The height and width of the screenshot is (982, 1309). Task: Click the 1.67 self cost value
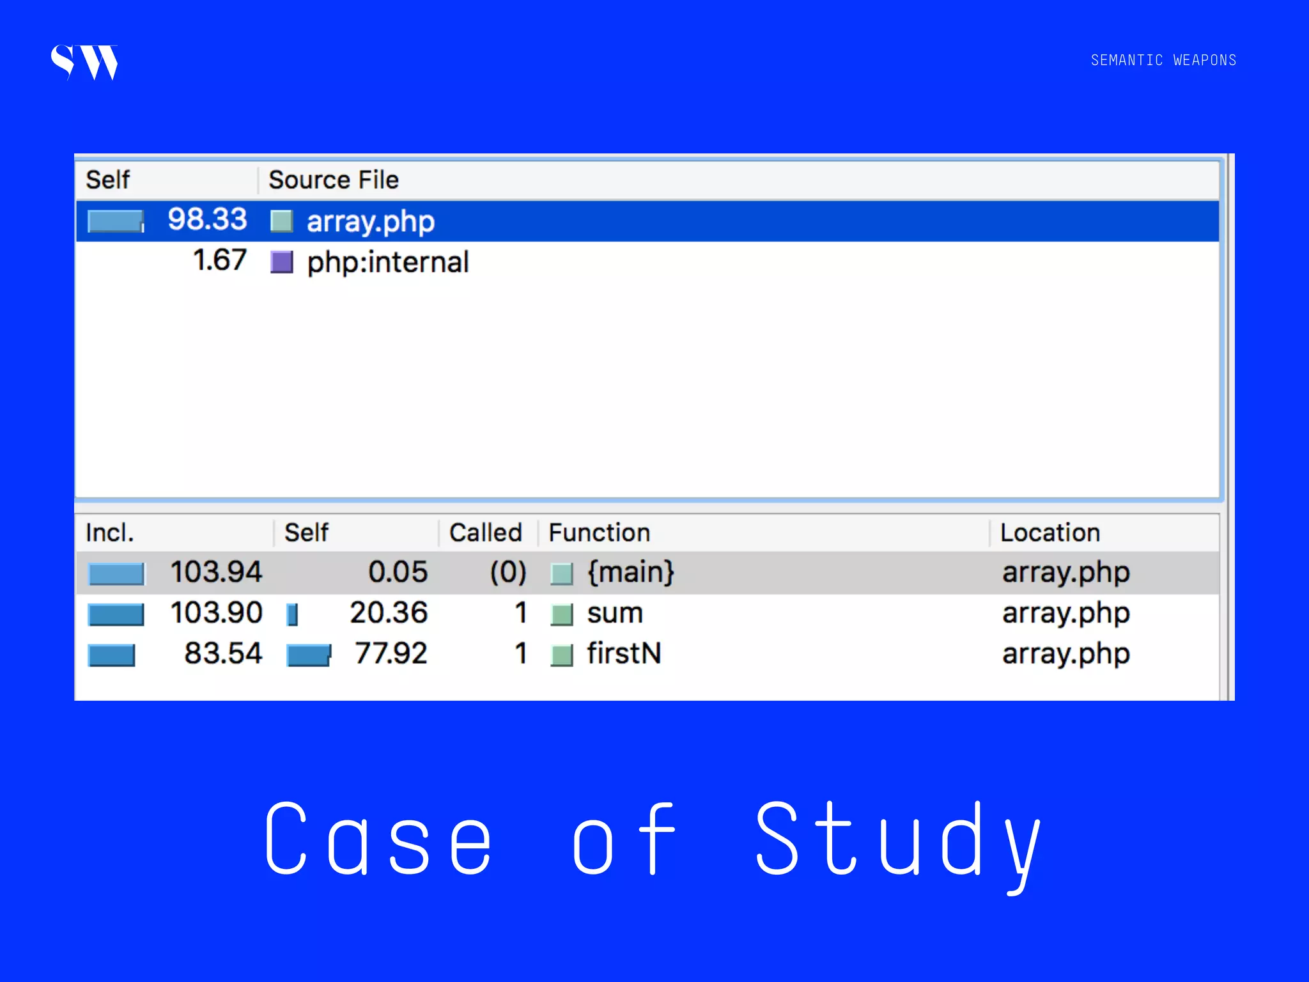click(220, 260)
